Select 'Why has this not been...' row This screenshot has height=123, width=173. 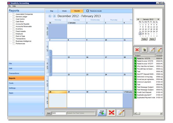click(148, 66)
